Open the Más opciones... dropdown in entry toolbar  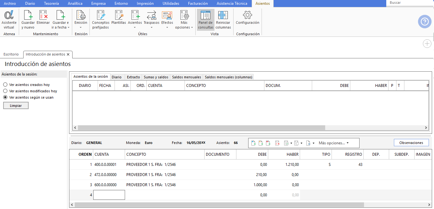(333, 143)
